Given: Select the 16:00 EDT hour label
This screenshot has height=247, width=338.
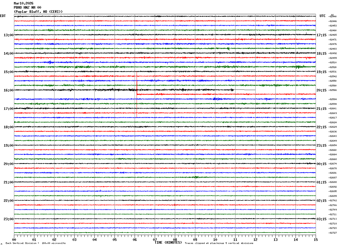Looking at the screenshot, I should tap(9, 90).
